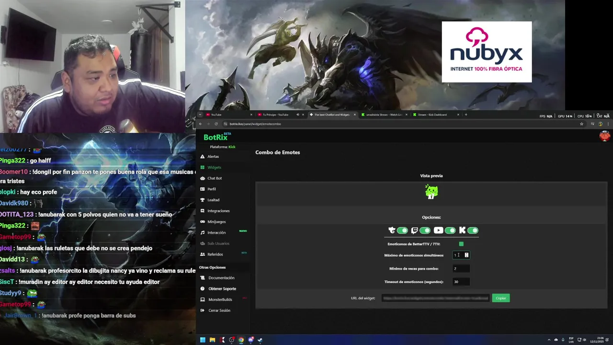Click the browser reload button
The height and width of the screenshot is (345, 613).
[216, 124]
